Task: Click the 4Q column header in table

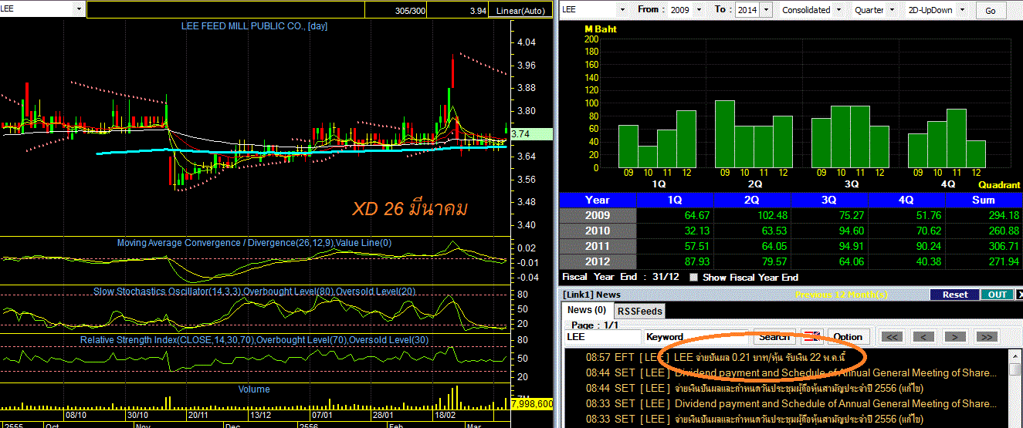Action: coord(906,200)
